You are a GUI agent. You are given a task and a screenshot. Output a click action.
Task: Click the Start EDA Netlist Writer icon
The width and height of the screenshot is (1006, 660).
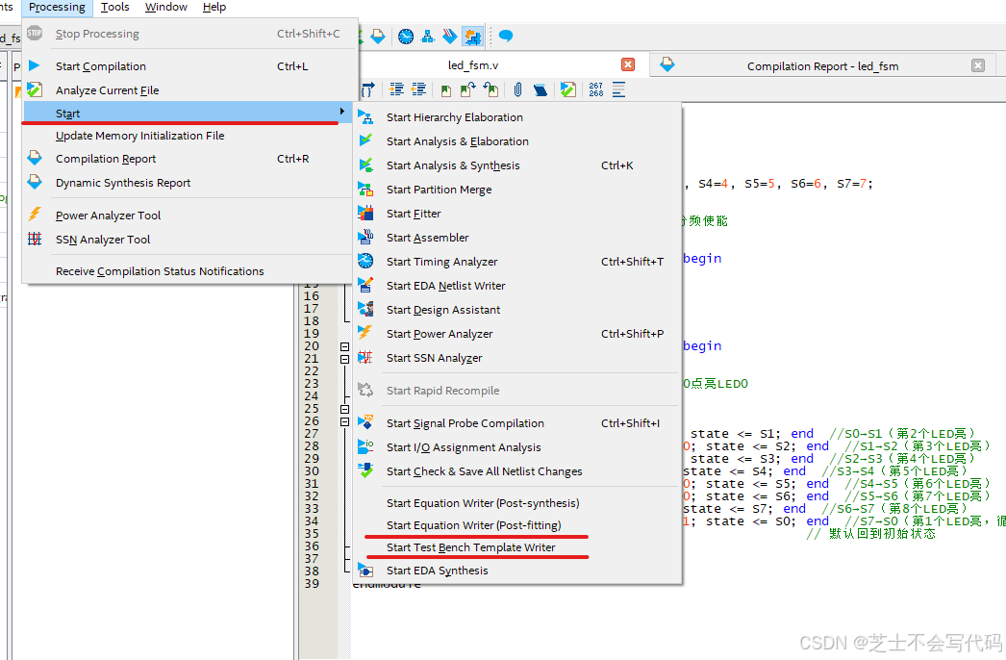pyautogui.click(x=365, y=285)
